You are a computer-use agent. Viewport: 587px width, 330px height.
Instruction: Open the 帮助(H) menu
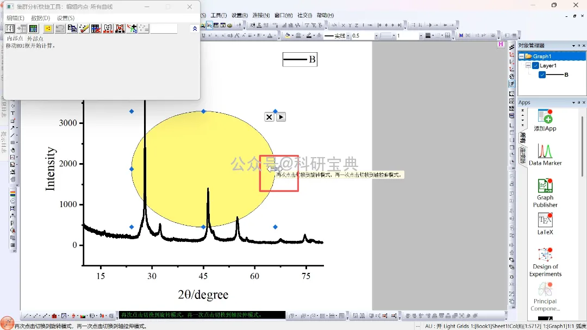click(x=325, y=15)
